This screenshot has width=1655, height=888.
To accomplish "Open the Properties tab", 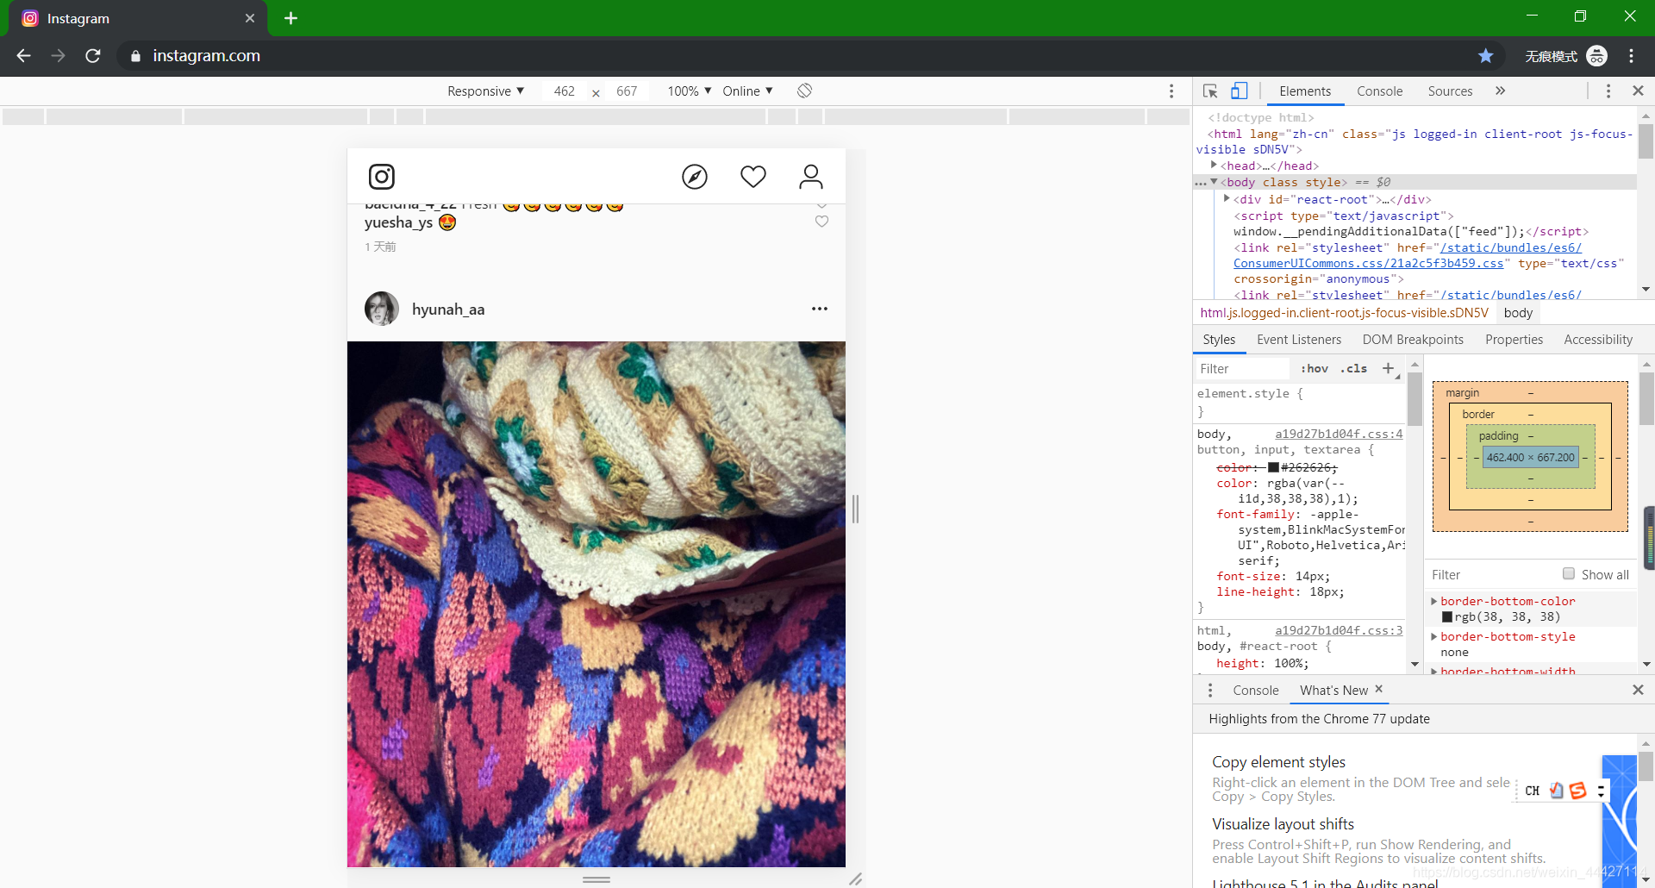I will [1514, 340].
